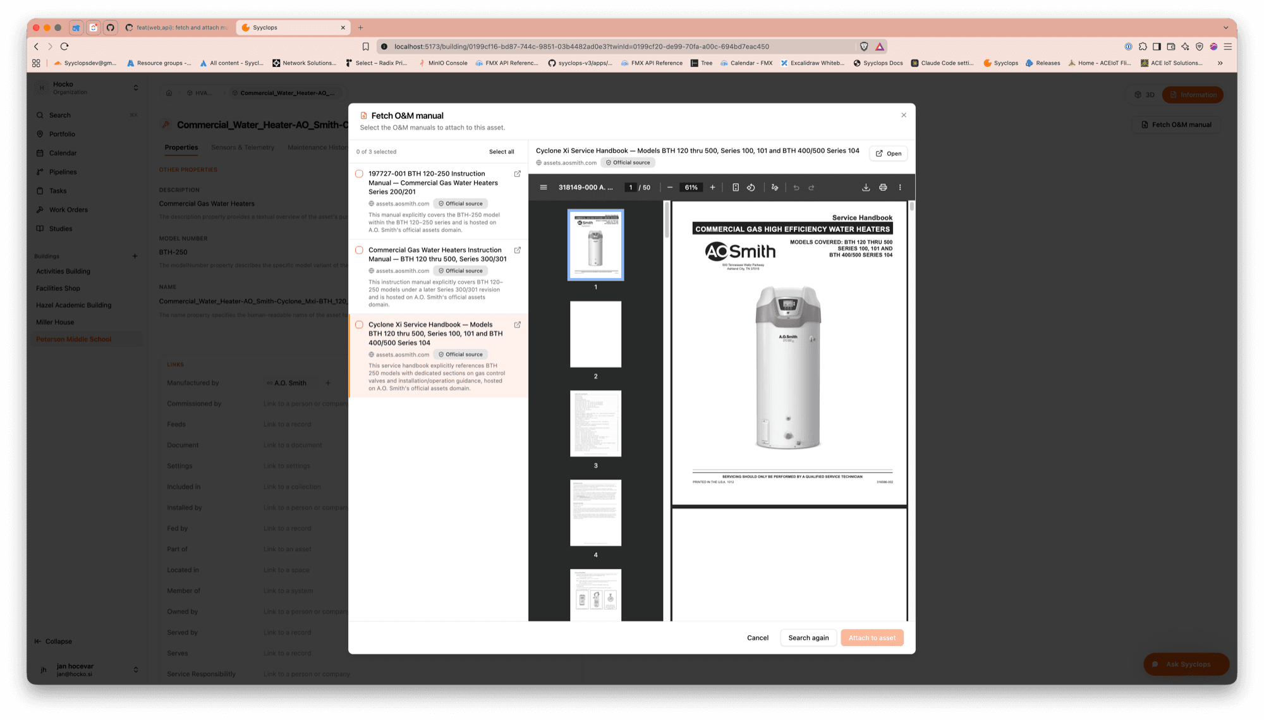1264x720 pixels.
Task: Zoom out of the PDF preview
Action: (670, 188)
